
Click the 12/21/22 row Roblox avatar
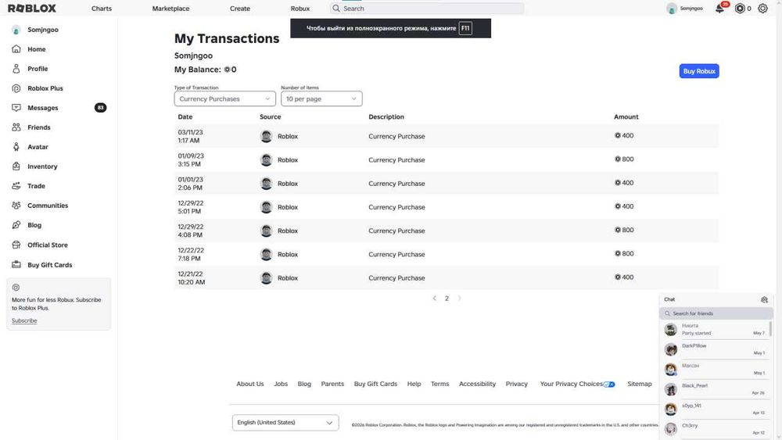click(x=267, y=278)
